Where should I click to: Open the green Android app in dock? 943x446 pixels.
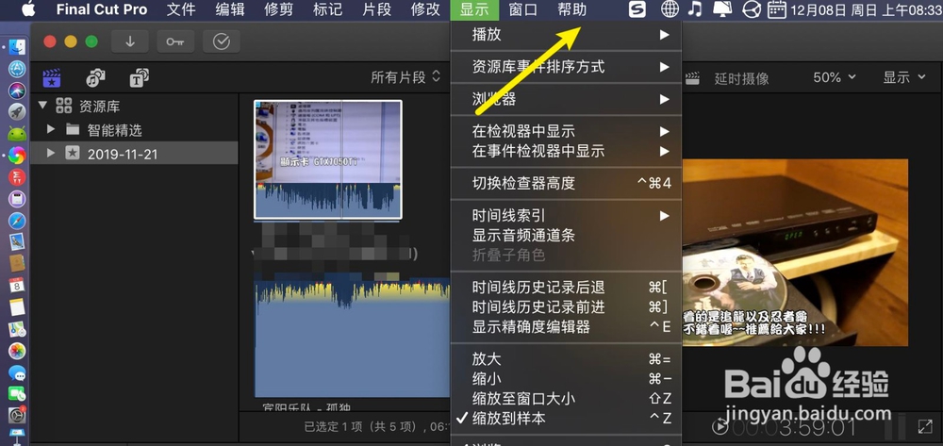click(17, 134)
